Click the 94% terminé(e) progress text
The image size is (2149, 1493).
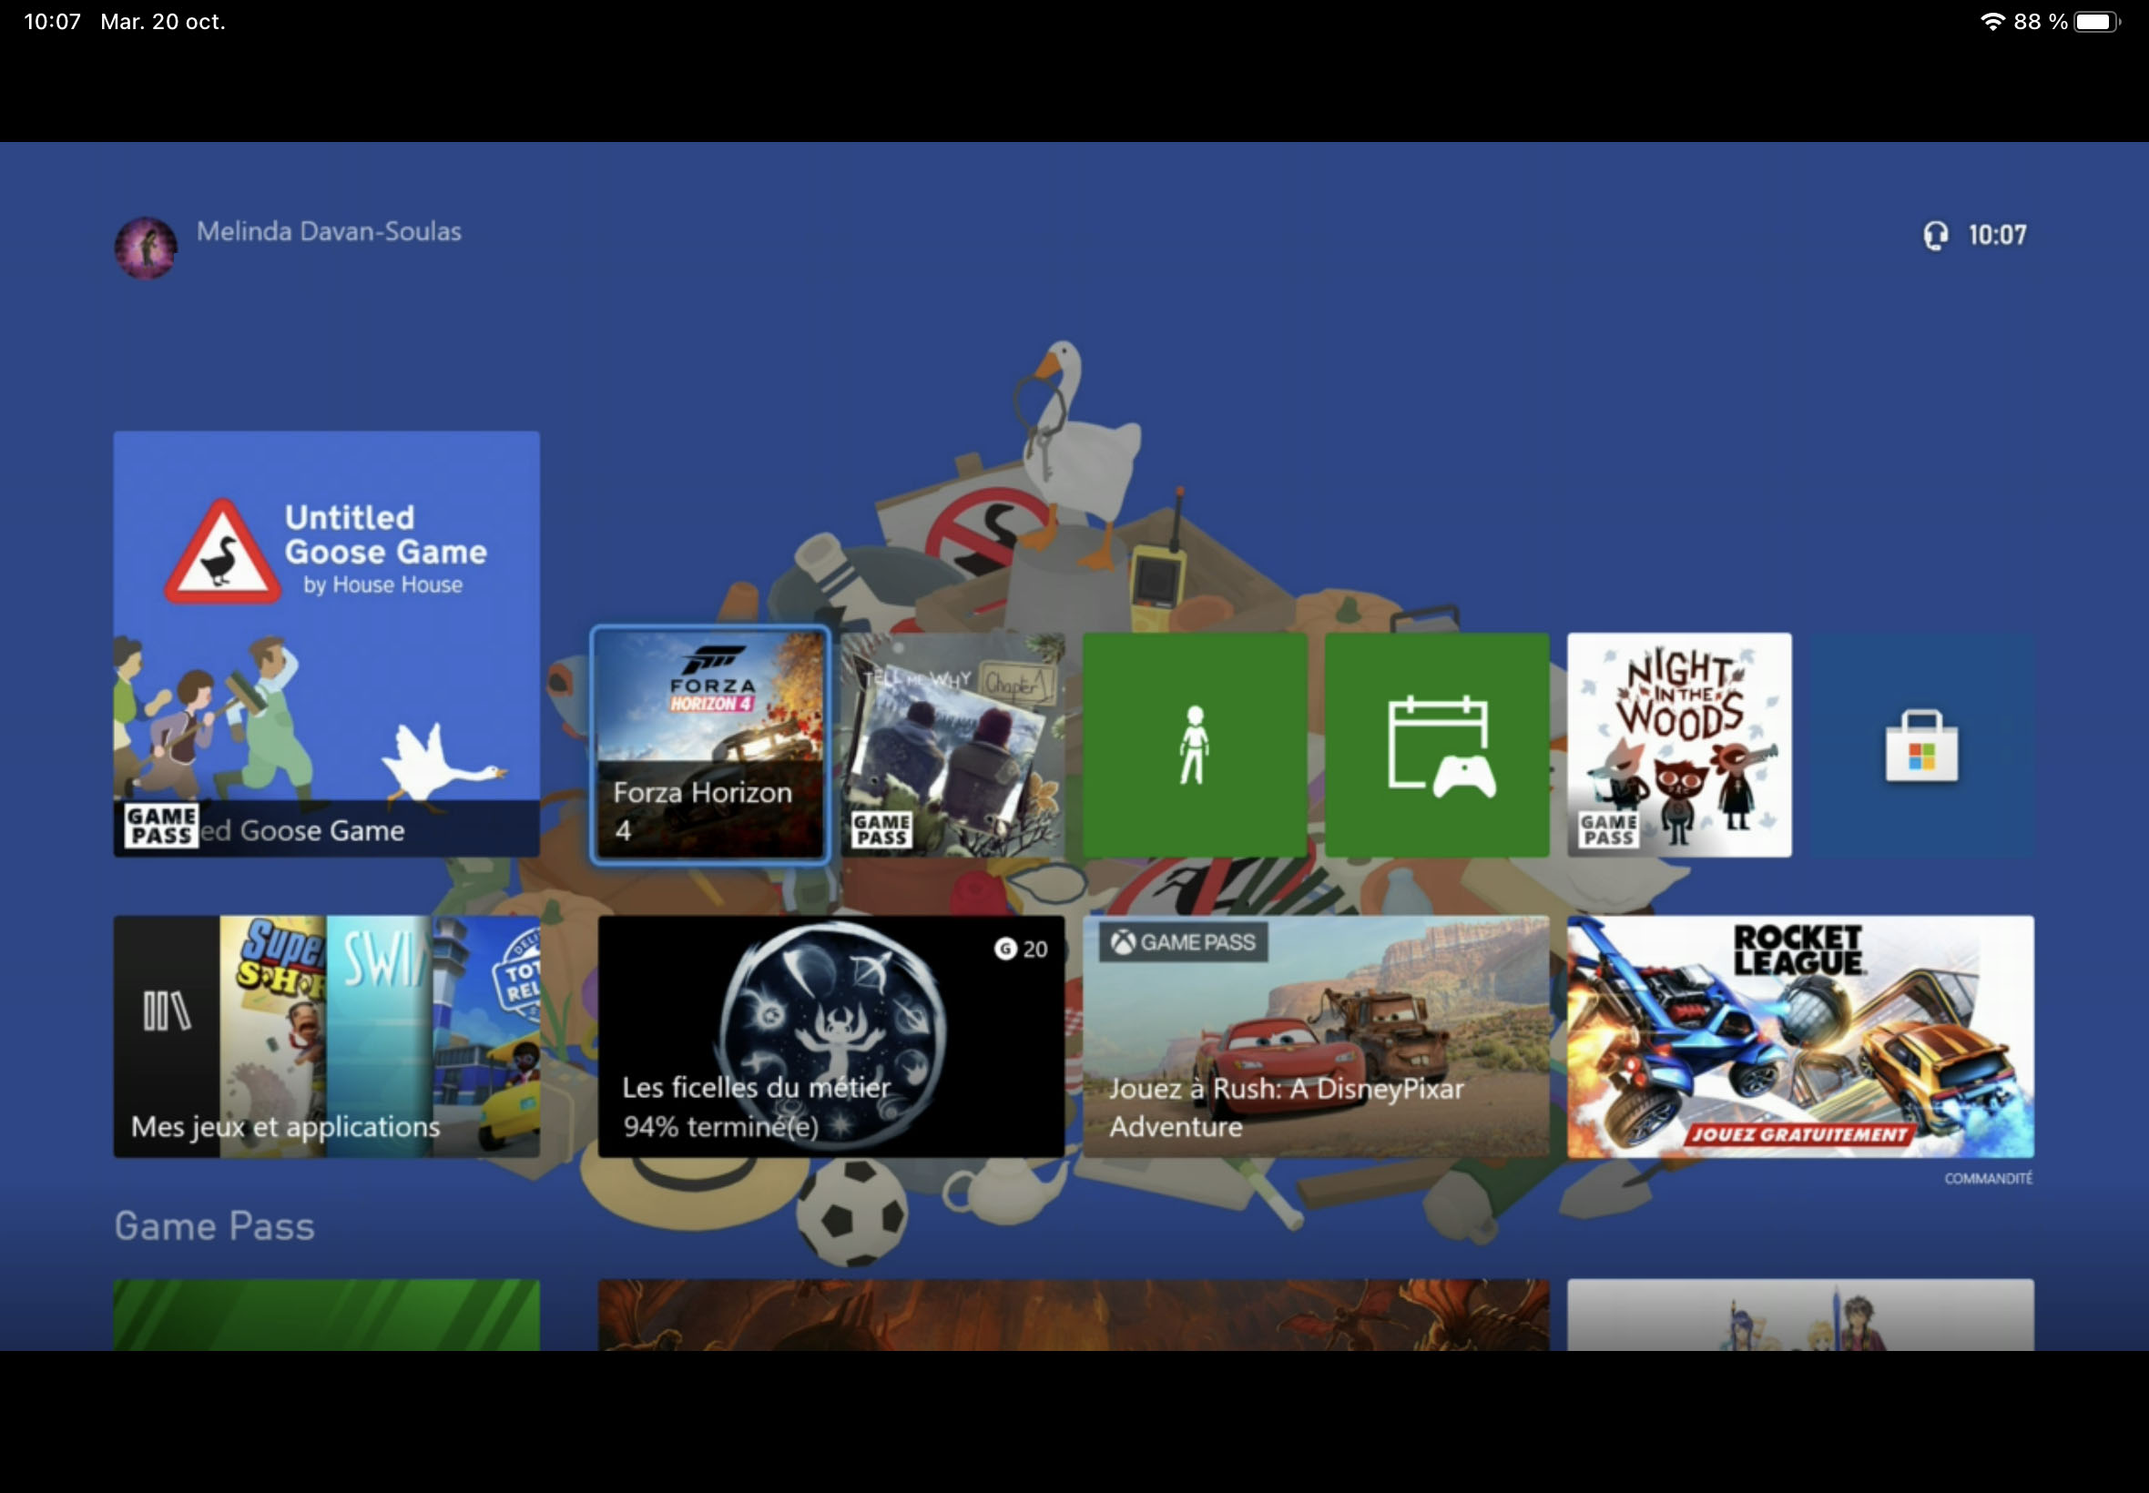[720, 1127]
